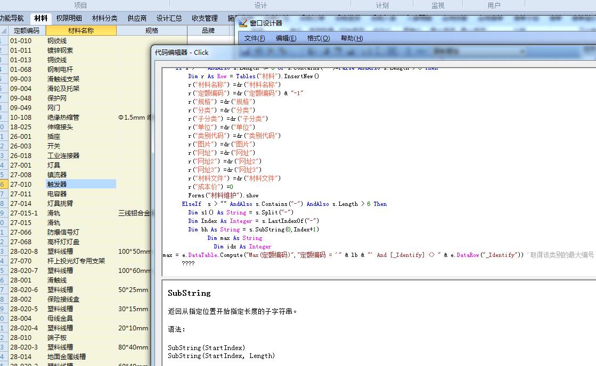Select the 钢制电杆 cell
Viewport: 596px width, 366px height.
(81, 70)
